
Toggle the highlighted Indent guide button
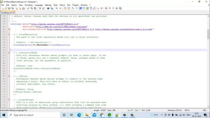click(x=80, y=8)
